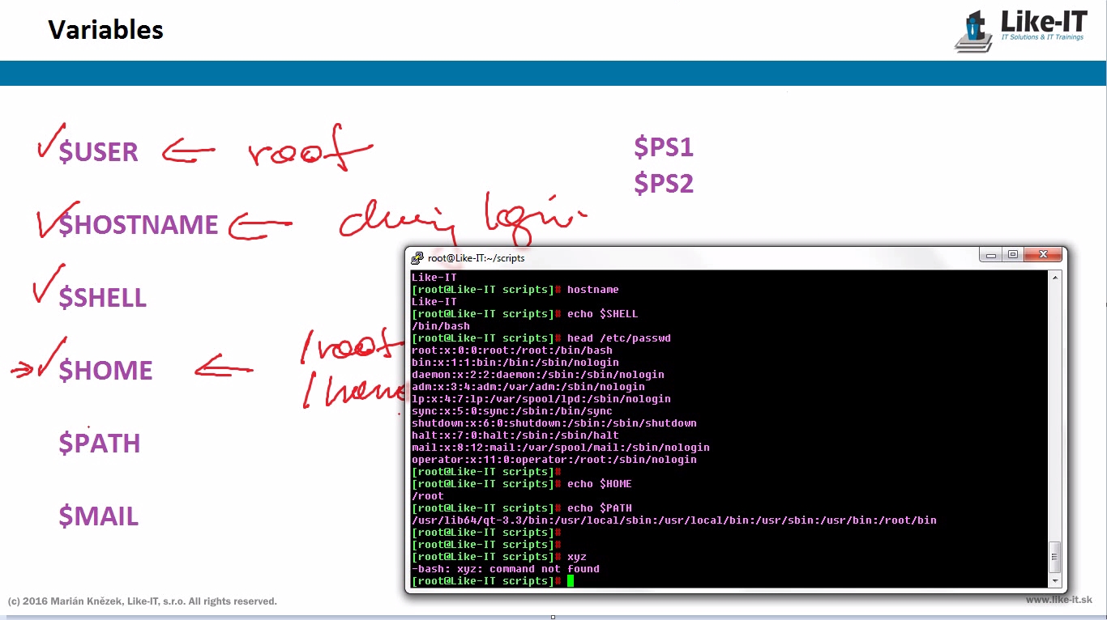Click the terminal scrollbar down arrow
Screen dimensions: 1107x620
click(x=1054, y=581)
